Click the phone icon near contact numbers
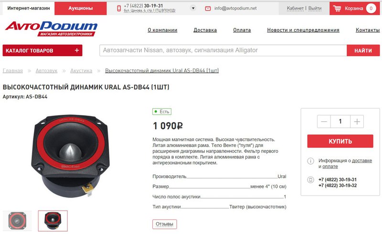This screenshot has height=234, width=382. (310, 180)
